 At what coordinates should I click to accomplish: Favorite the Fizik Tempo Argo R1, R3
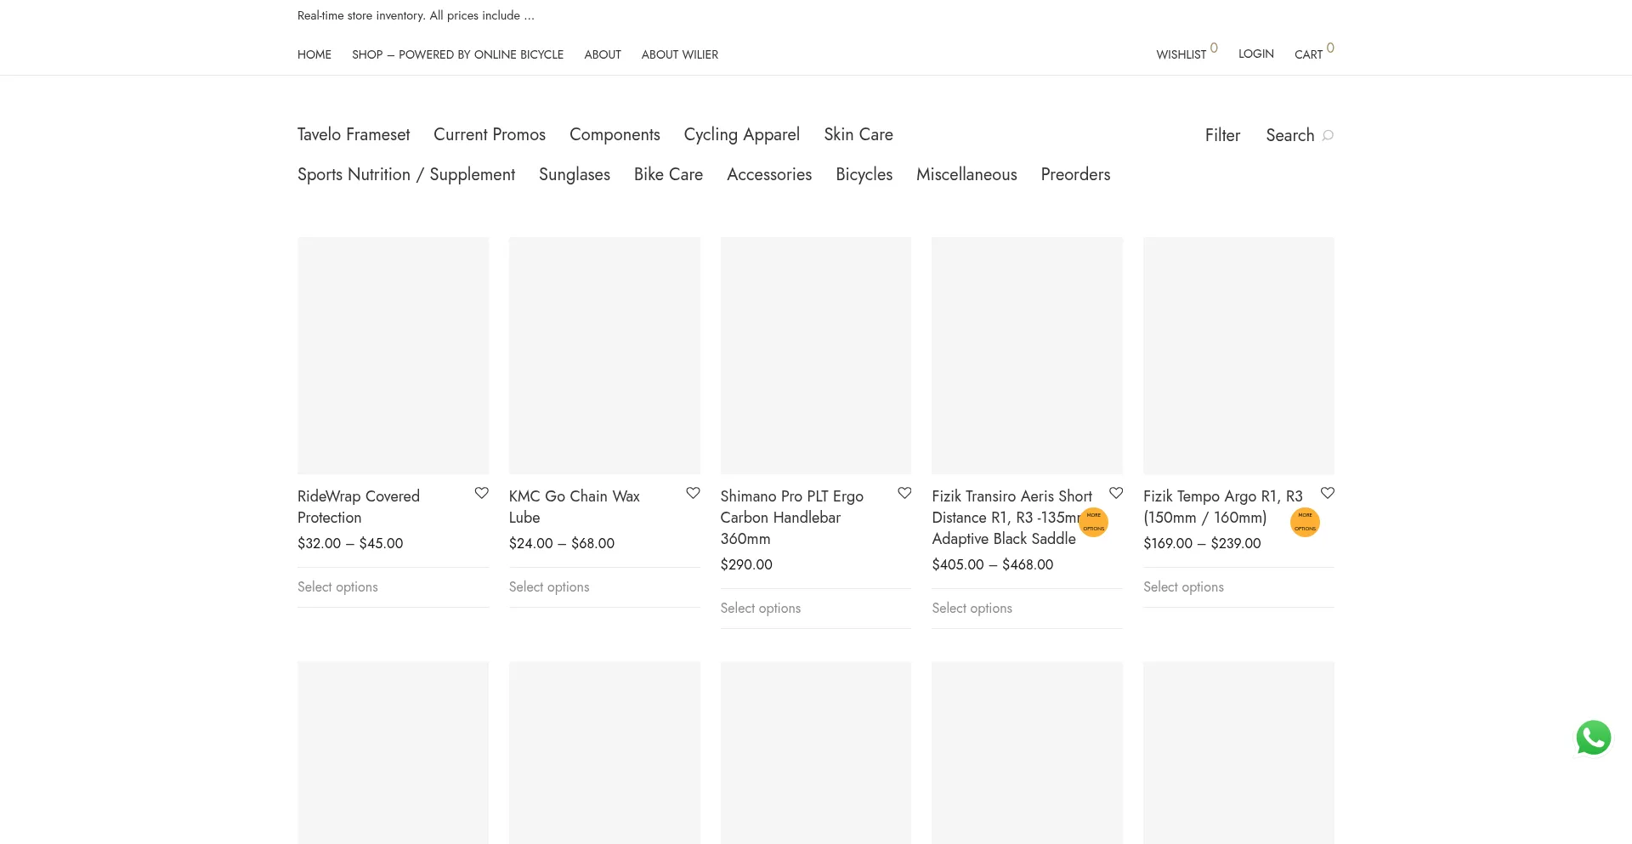1327,493
